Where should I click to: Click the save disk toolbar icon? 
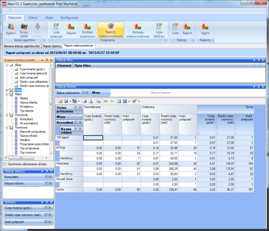point(66,101)
